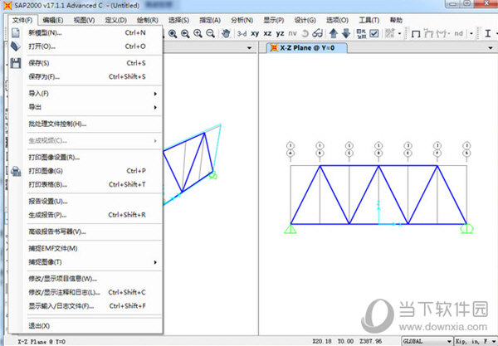
Task: Click the show forces diagram icon
Action: point(442,33)
